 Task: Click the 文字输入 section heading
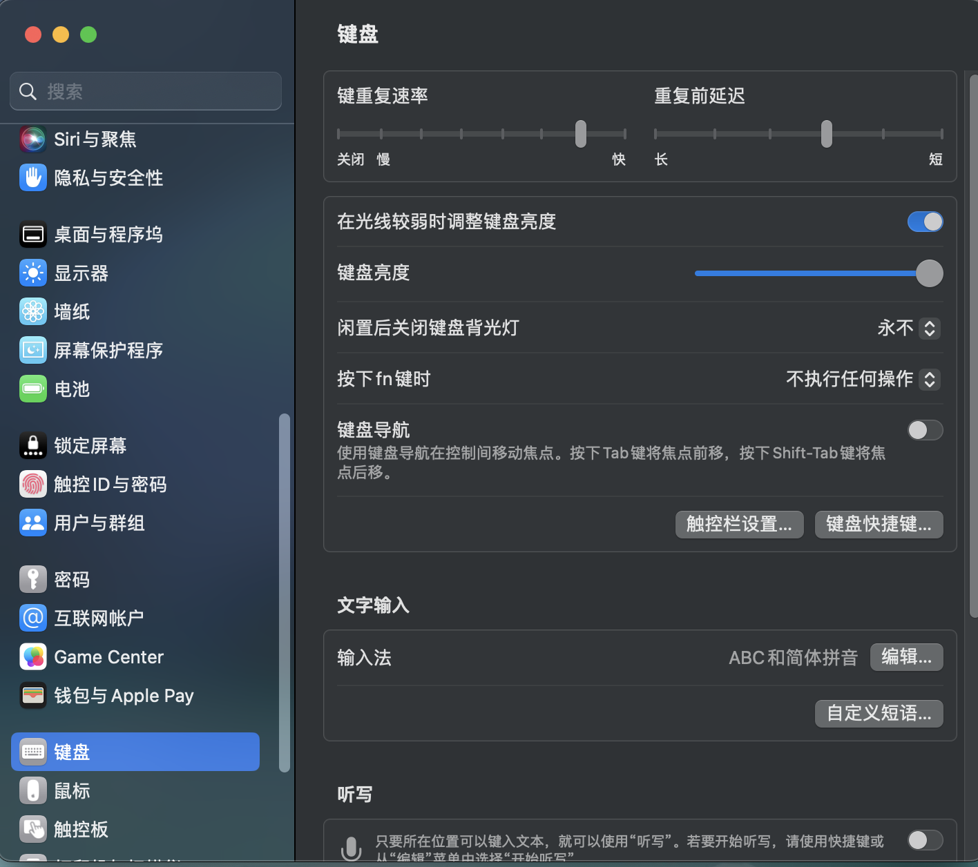(x=373, y=605)
